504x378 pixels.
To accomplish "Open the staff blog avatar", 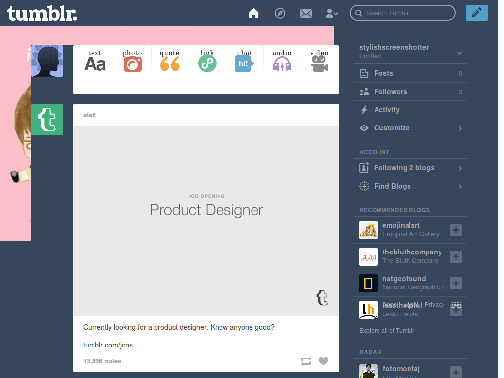I will 47,120.
